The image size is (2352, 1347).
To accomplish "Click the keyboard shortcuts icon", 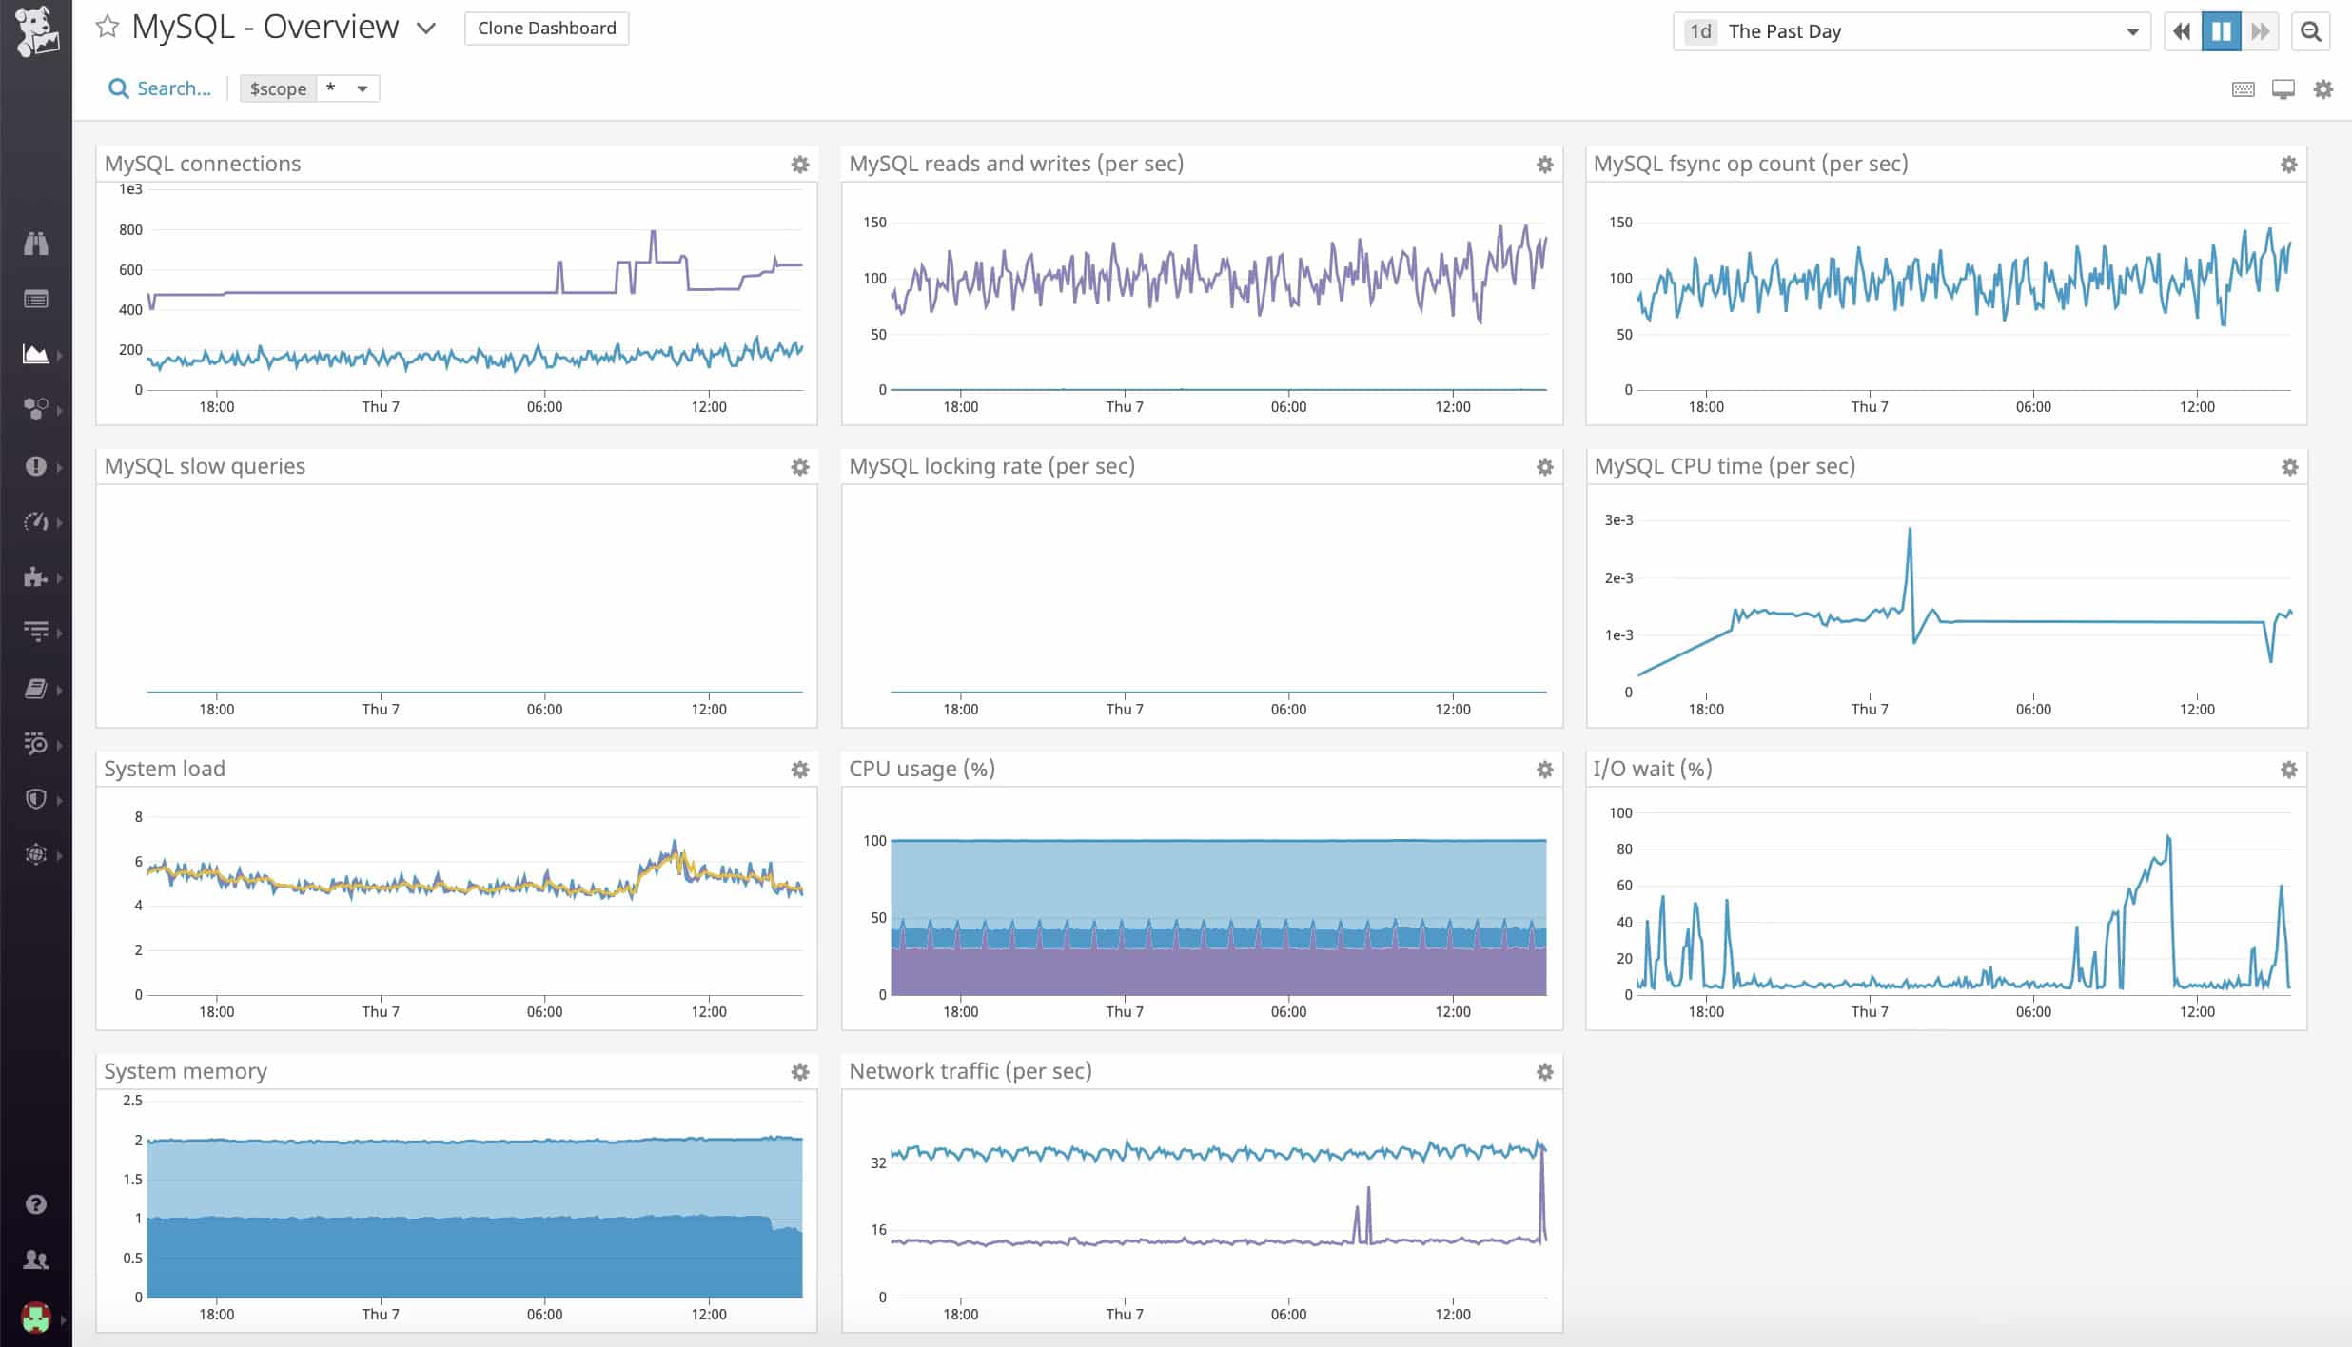I will (x=2243, y=88).
